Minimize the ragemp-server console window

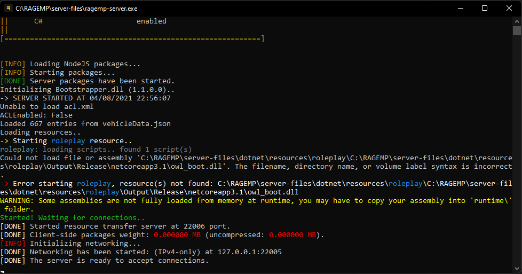point(461,9)
